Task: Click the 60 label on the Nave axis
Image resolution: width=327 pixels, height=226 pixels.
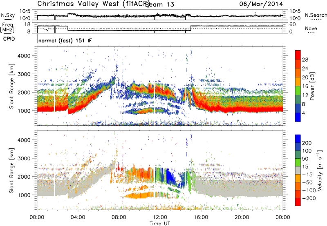Action: (x=293, y=24)
